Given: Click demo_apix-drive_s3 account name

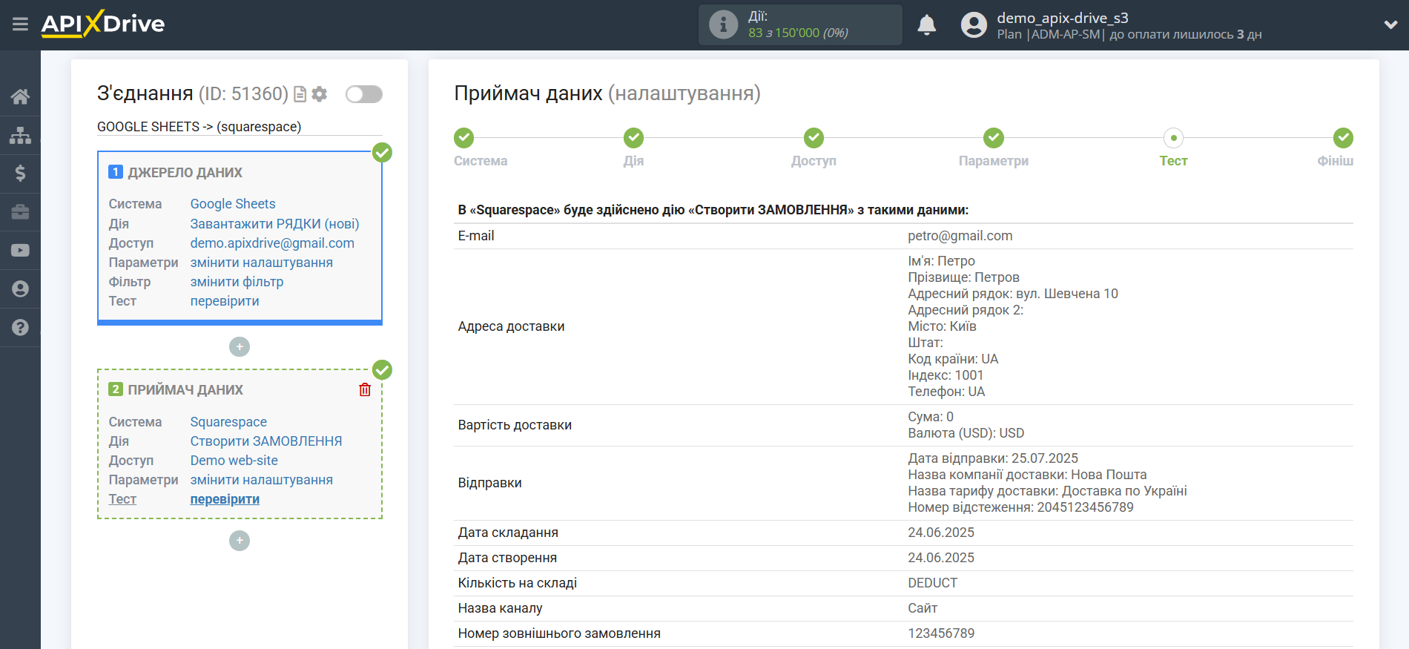Looking at the screenshot, I should point(1063,18).
